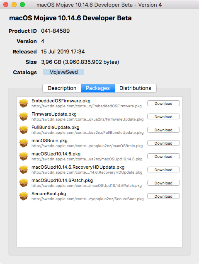
Task: Download EmbeddedOSFirmware.pkg
Action: (163, 103)
